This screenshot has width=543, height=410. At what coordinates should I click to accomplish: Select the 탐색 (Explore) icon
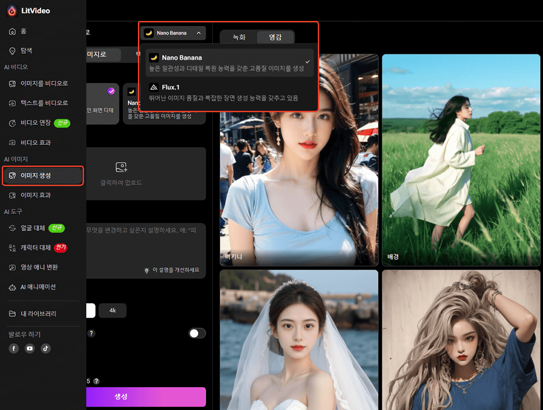(24, 50)
